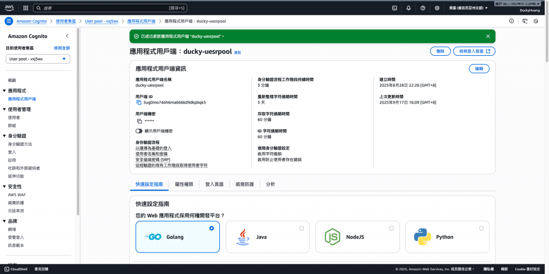
Task: Open the settings gear in top bar
Action: [437, 8]
